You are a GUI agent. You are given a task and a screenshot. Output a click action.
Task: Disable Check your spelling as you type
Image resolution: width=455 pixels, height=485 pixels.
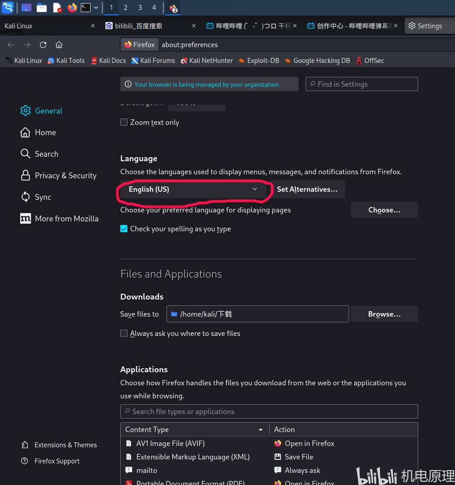pyautogui.click(x=124, y=229)
